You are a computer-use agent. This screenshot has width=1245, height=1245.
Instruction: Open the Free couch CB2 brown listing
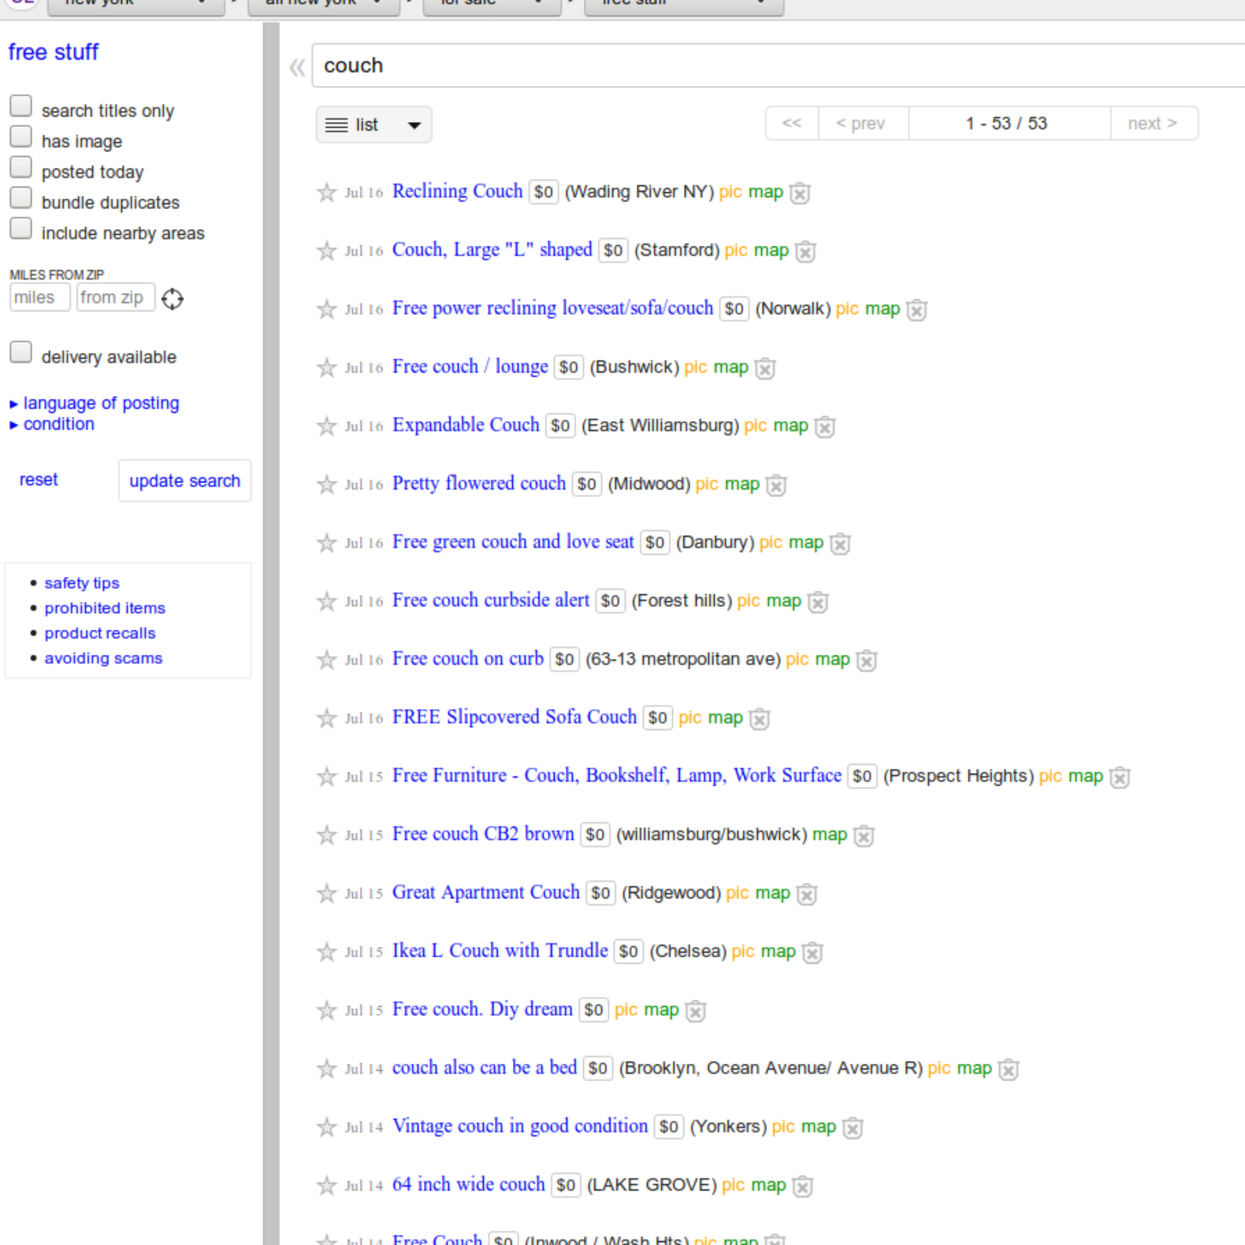pyautogui.click(x=483, y=835)
